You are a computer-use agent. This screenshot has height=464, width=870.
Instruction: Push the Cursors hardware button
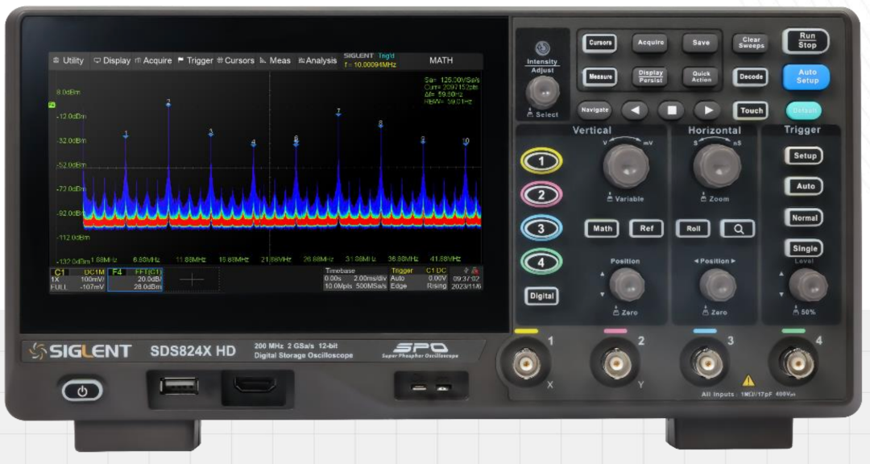tap(600, 43)
